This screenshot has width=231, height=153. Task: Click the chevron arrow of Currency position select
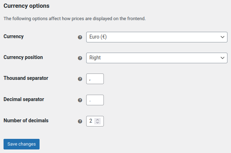click(223, 58)
